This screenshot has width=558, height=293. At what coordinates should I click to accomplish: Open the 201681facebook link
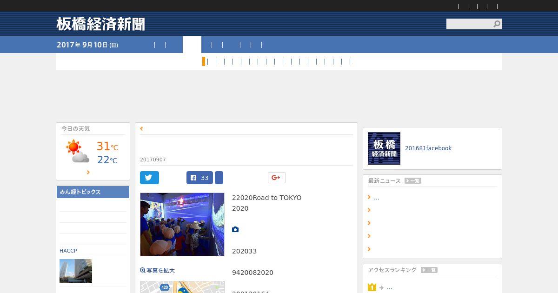click(x=428, y=148)
